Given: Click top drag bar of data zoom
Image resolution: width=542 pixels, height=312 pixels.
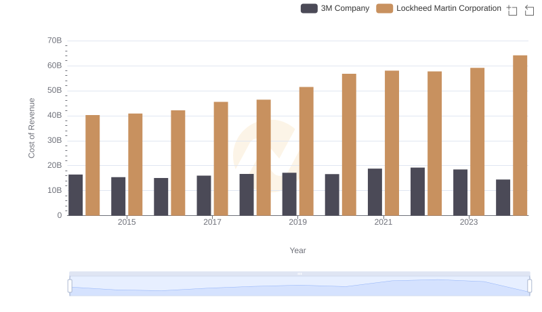Looking at the screenshot, I should (x=299, y=273).
